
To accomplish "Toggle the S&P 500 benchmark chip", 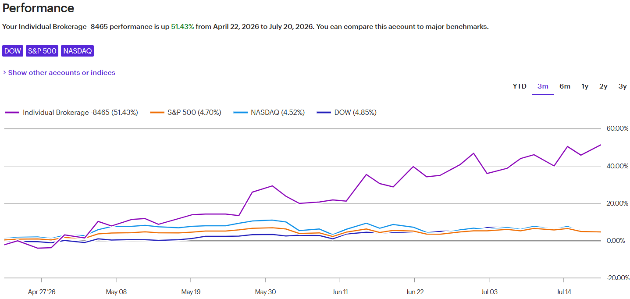I will [x=42, y=51].
